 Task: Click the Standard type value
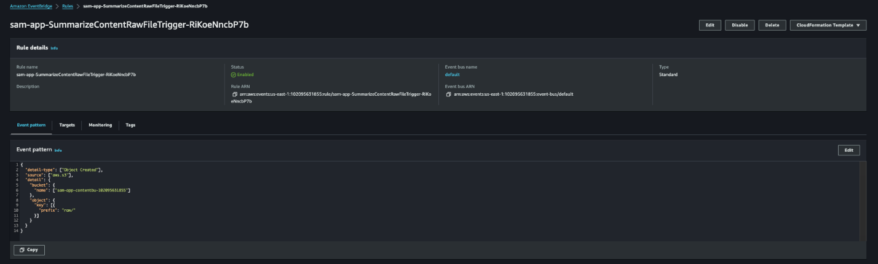point(668,75)
